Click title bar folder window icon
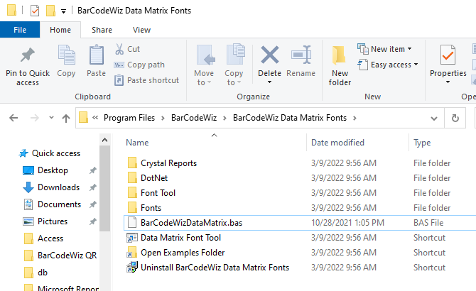 11,10
